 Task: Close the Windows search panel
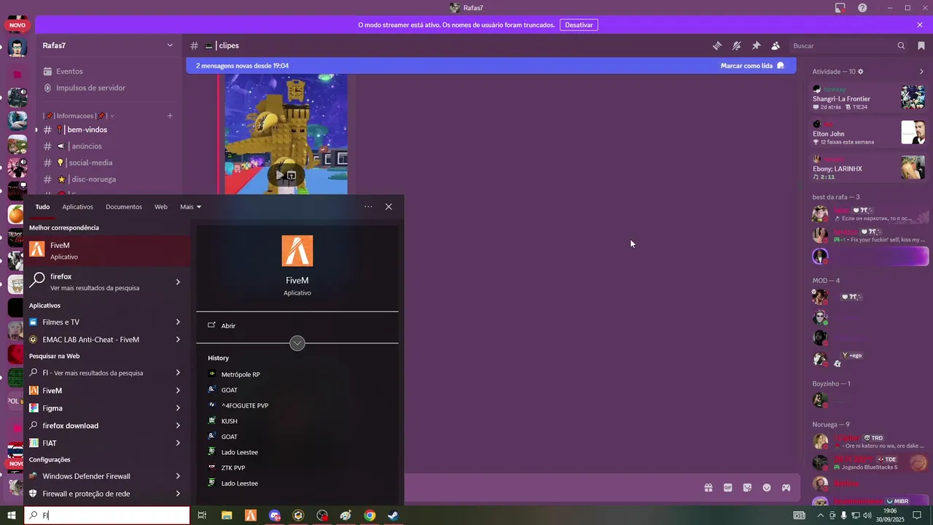(389, 206)
